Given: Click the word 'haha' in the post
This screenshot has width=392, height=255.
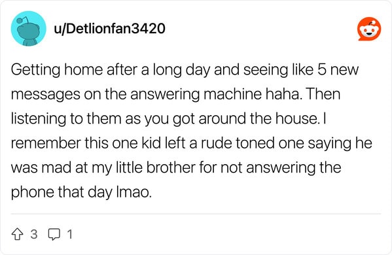Looking at the screenshot, I should coord(282,94).
